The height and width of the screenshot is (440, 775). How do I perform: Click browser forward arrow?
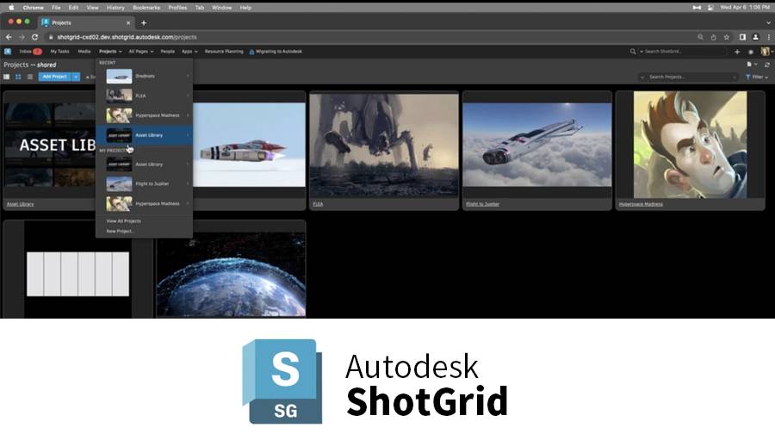pos(22,37)
